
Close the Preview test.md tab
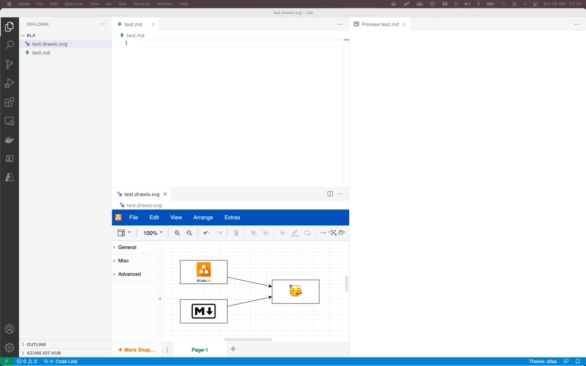404,24
